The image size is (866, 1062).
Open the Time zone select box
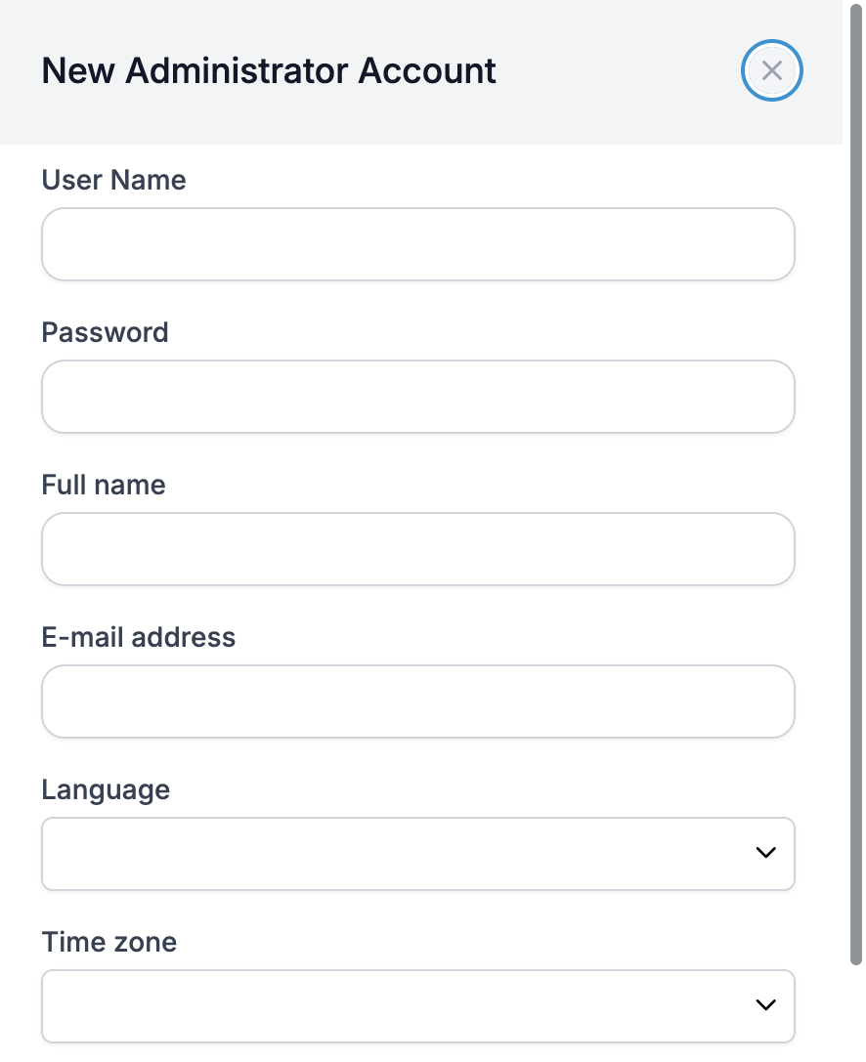[418, 1005]
